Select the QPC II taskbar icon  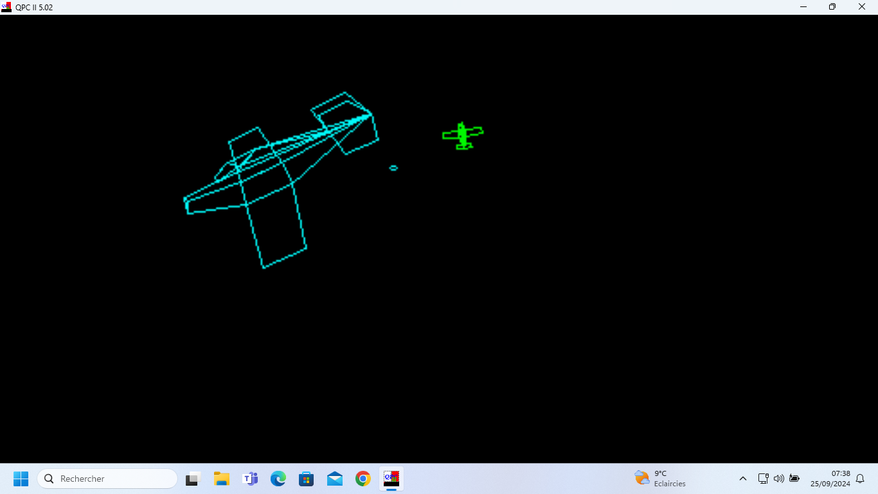[391, 479]
